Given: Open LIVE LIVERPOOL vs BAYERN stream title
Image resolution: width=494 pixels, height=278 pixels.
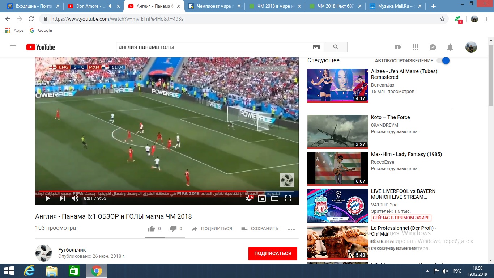Looking at the screenshot, I should tap(403, 194).
